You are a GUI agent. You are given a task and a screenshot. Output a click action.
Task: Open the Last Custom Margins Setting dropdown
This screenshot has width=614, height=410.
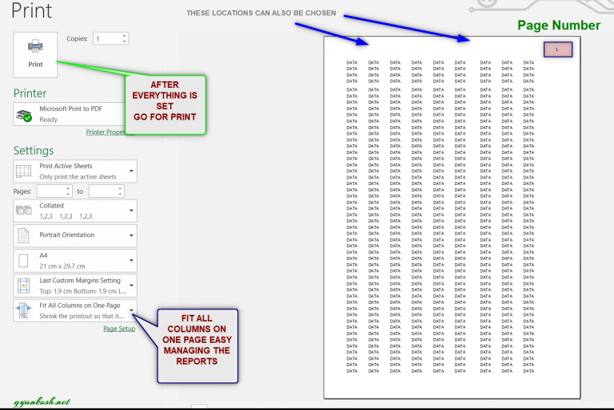pos(132,286)
